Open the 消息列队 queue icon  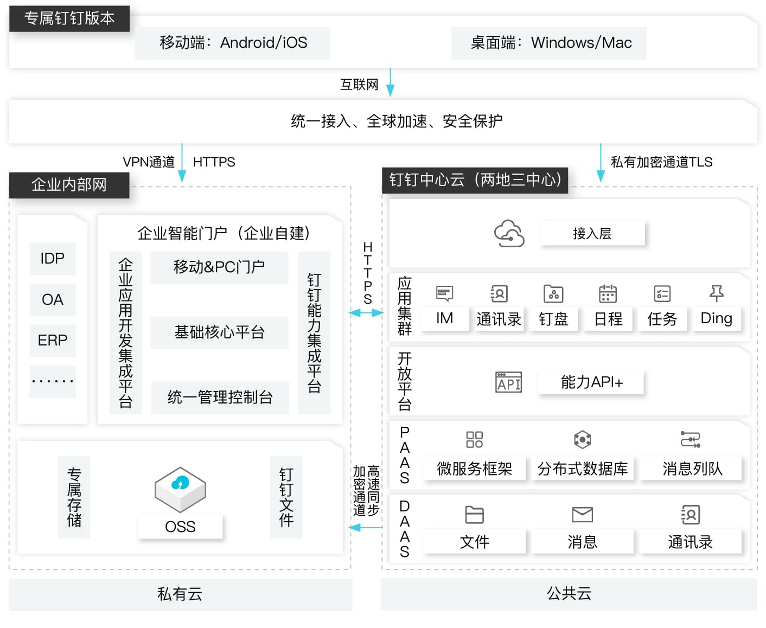(x=690, y=439)
